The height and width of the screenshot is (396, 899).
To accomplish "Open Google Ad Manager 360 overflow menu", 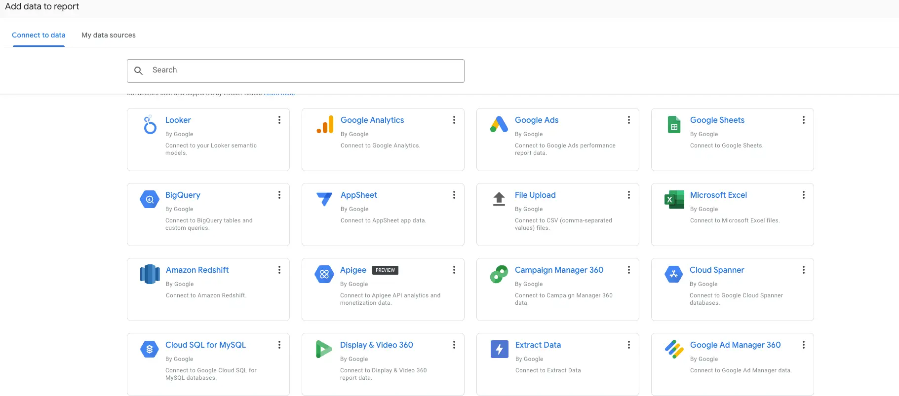I will point(804,345).
